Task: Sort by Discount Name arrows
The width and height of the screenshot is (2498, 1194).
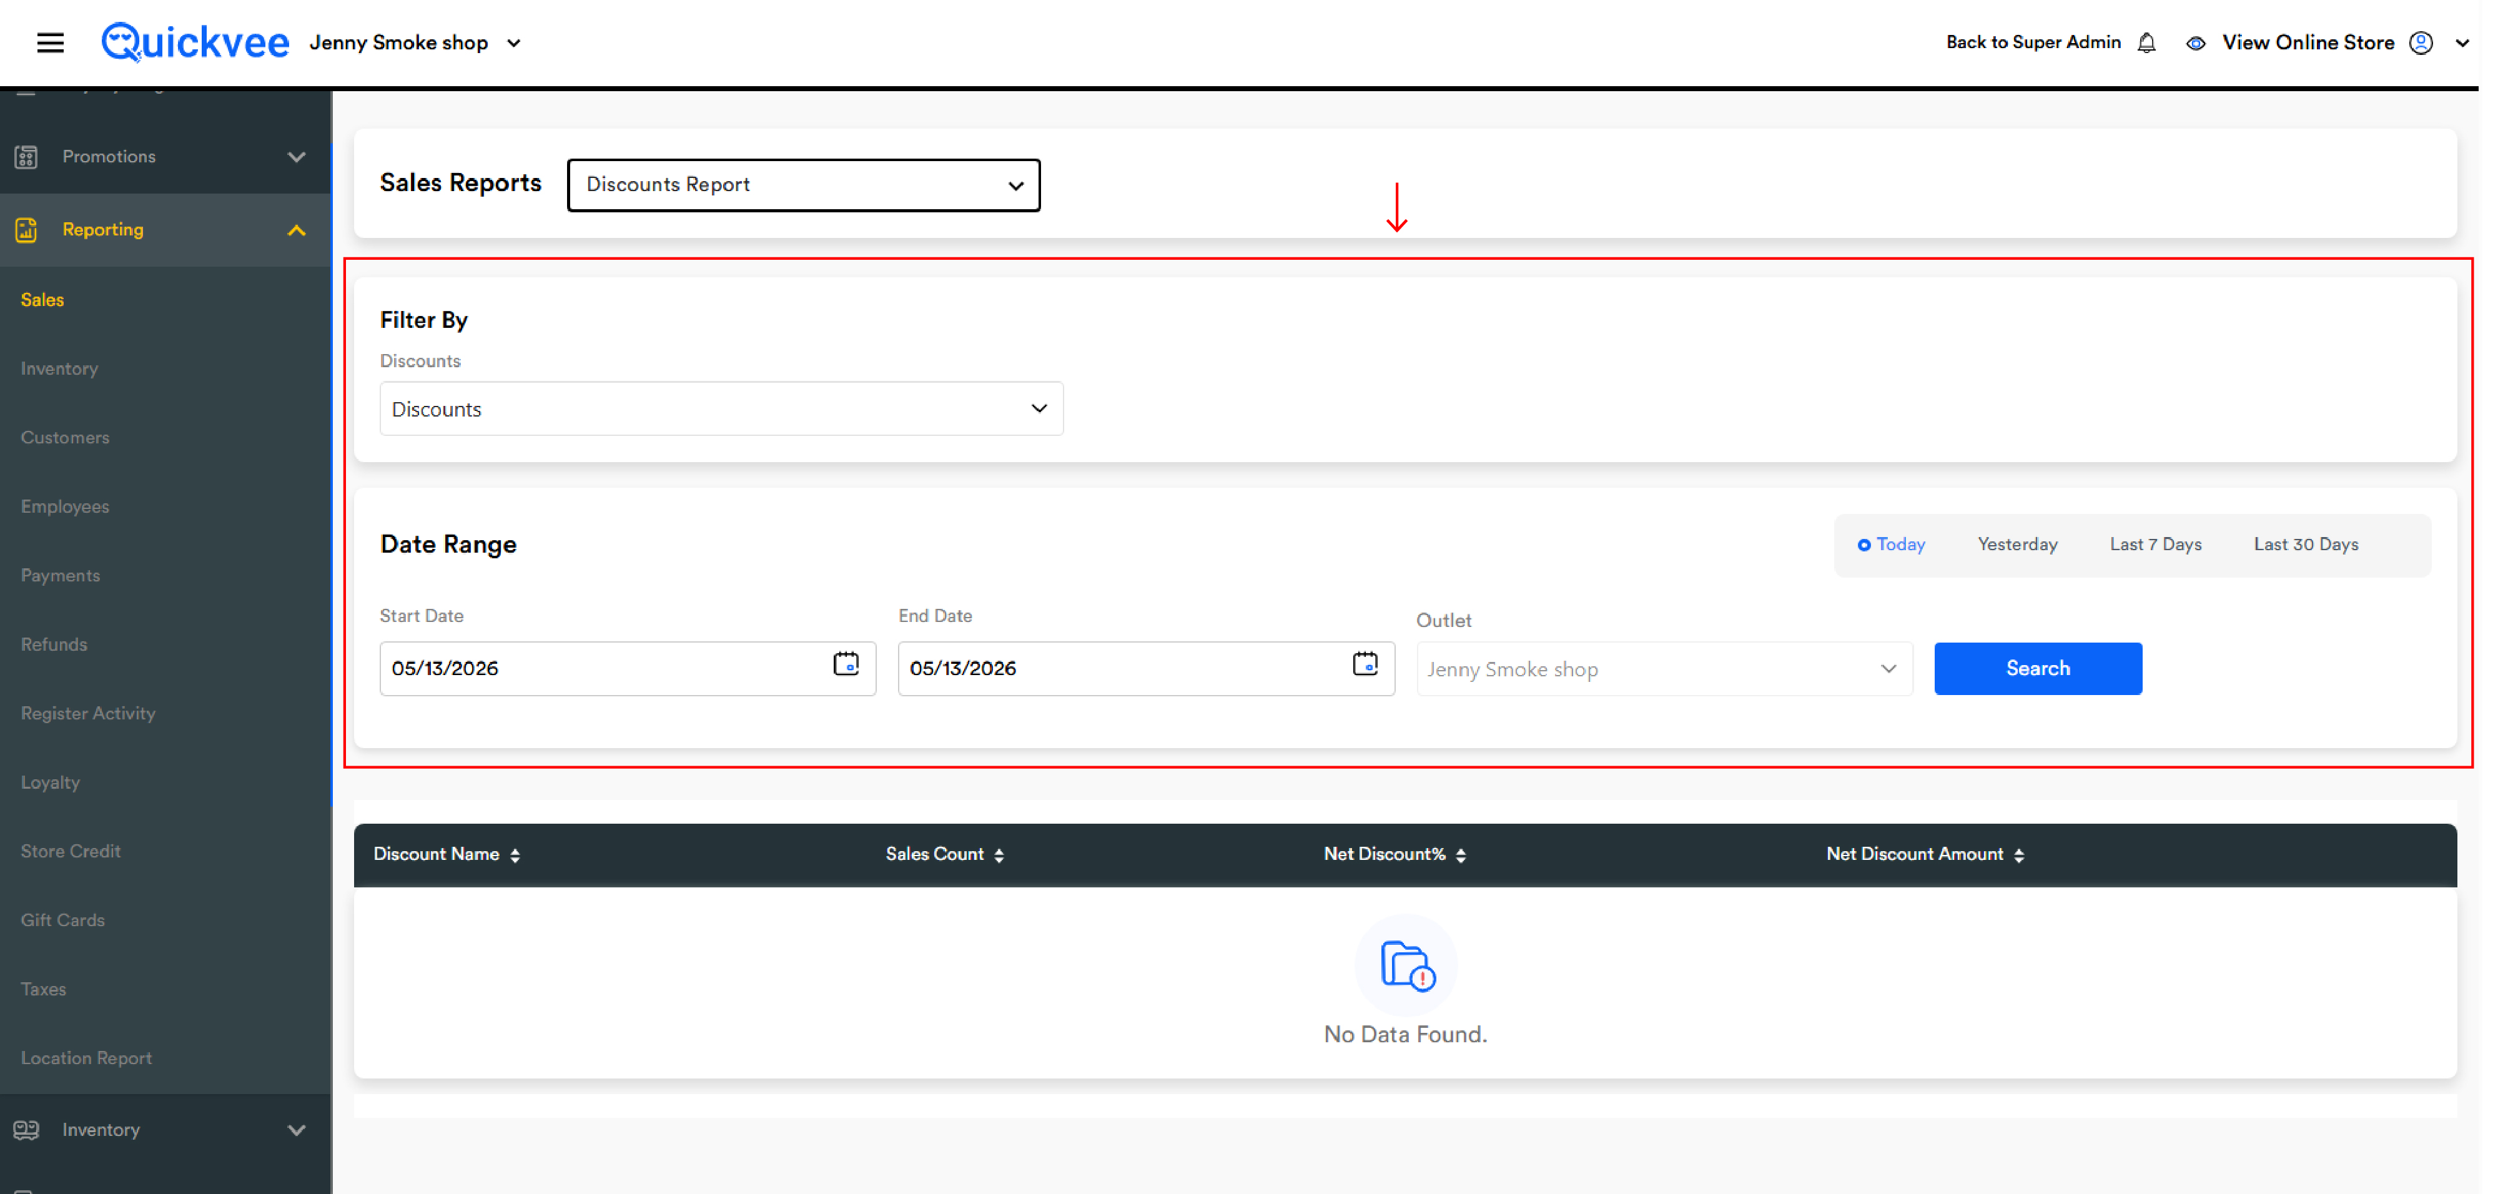Action: coord(515,854)
